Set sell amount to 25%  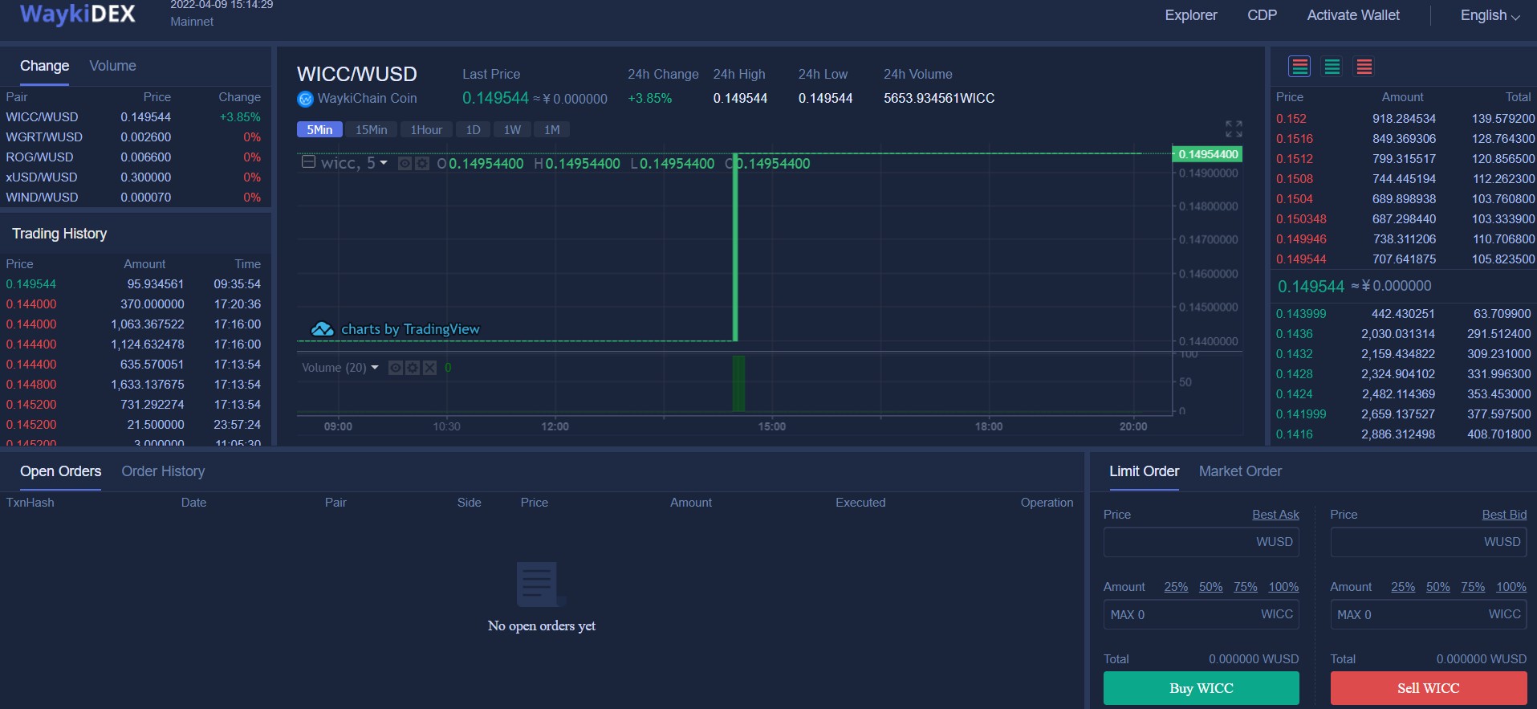click(1403, 587)
